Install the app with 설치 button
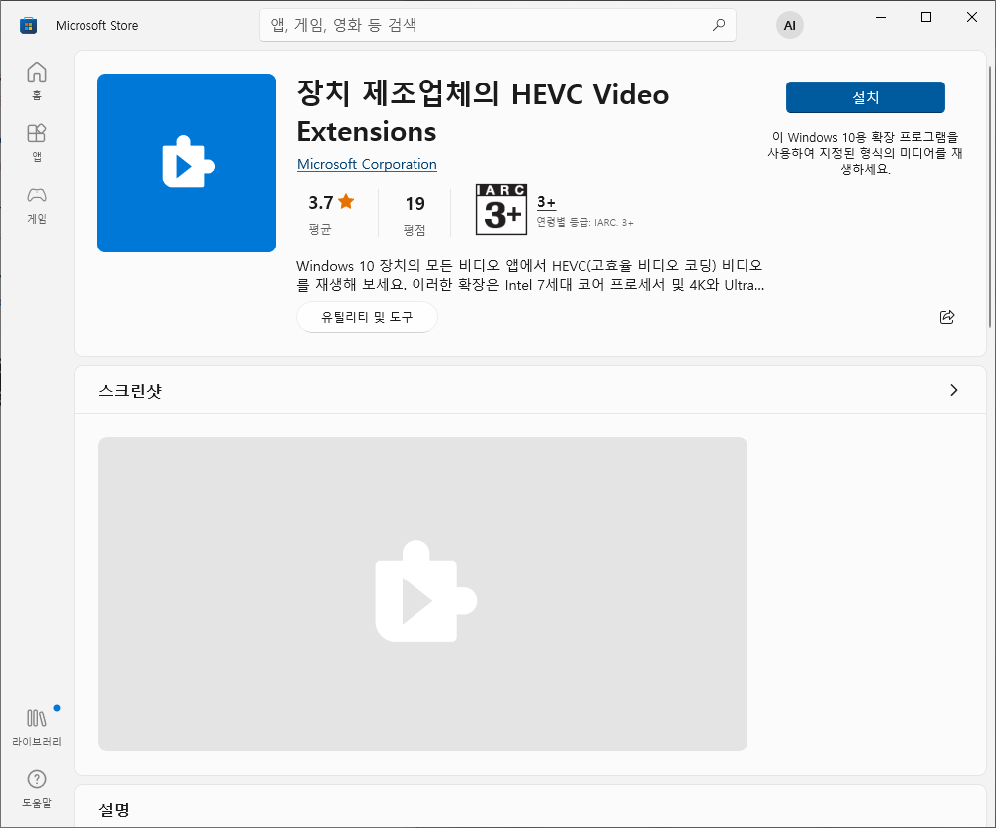Screen dimensions: 996x828 pyautogui.click(x=865, y=97)
